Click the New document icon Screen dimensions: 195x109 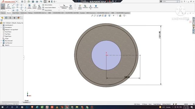[25, 2]
